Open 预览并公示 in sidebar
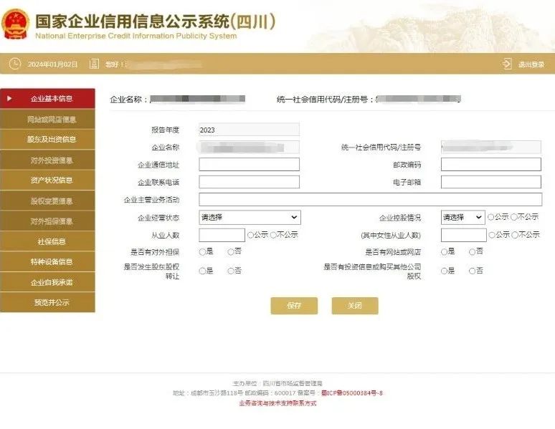The height and width of the screenshot is (429, 555). tap(47, 303)
